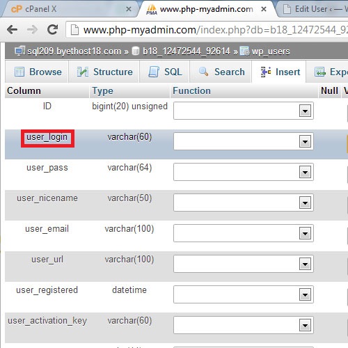Close the cPanel X browser tab
This screenshot has height=348, width=348.
click(129, 9)
